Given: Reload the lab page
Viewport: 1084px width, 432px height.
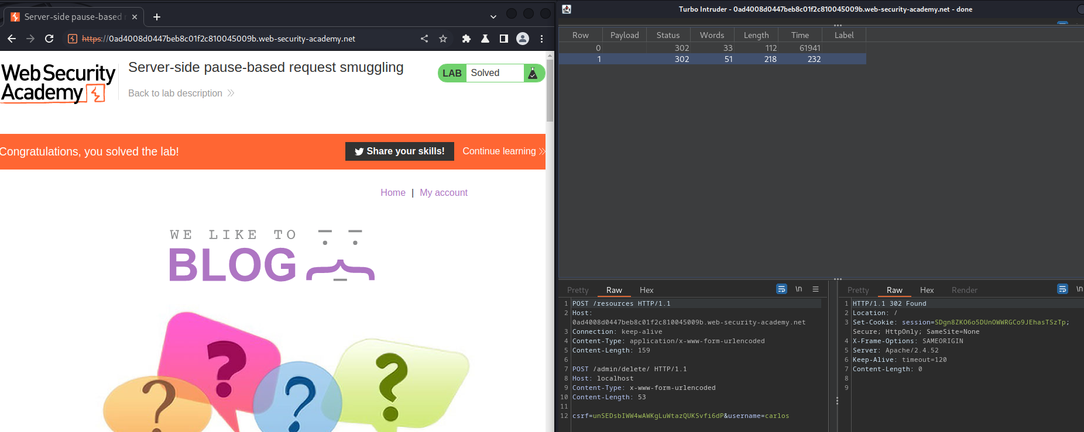Looking at the screenshot, I should tap(49, 39).
